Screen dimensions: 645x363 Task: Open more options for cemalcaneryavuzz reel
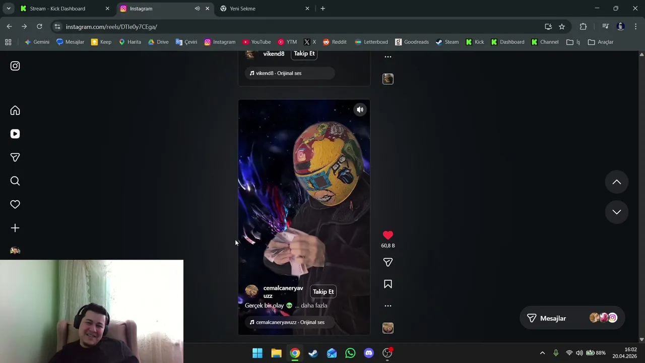388,306
